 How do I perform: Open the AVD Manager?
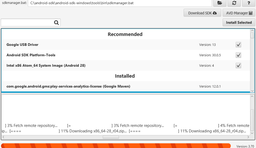pyautogui.click(x=239, y=13)
